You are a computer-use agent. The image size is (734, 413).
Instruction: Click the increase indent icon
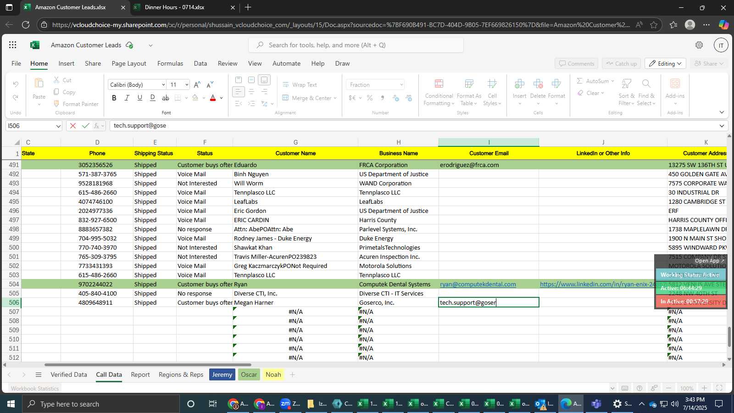click(251, 104)
